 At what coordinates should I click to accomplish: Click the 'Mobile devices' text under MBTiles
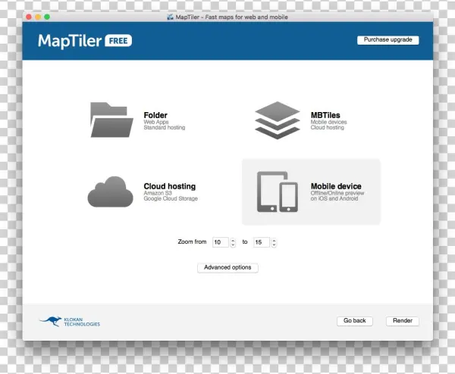pyautogui.click(x=329, y=122)
